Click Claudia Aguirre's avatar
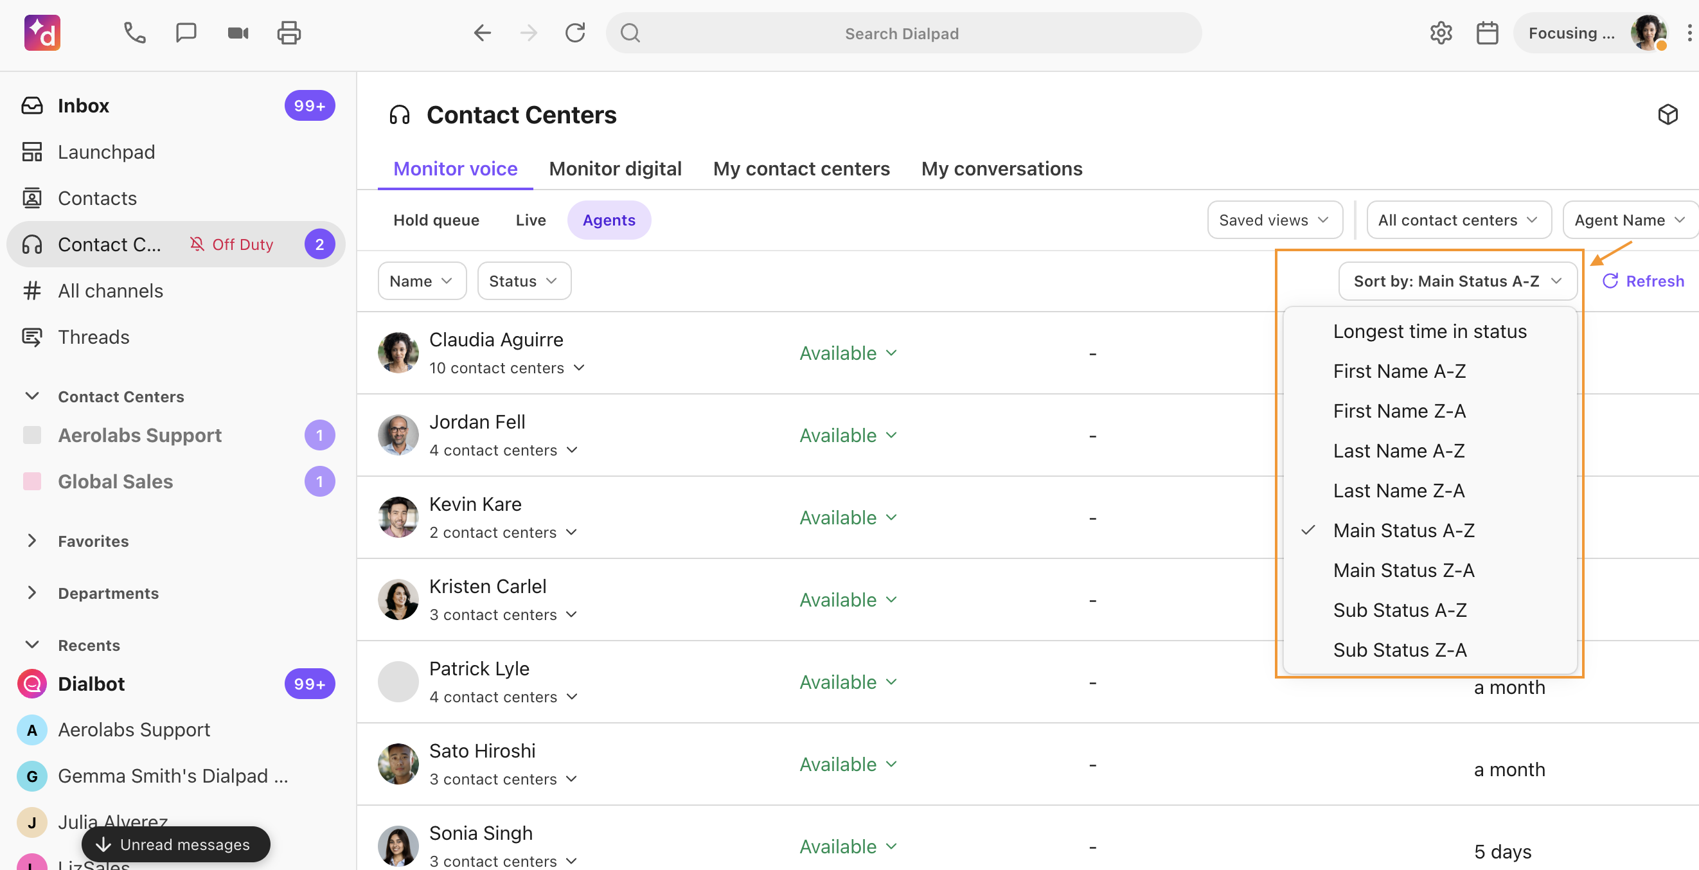 coord(398,353)
